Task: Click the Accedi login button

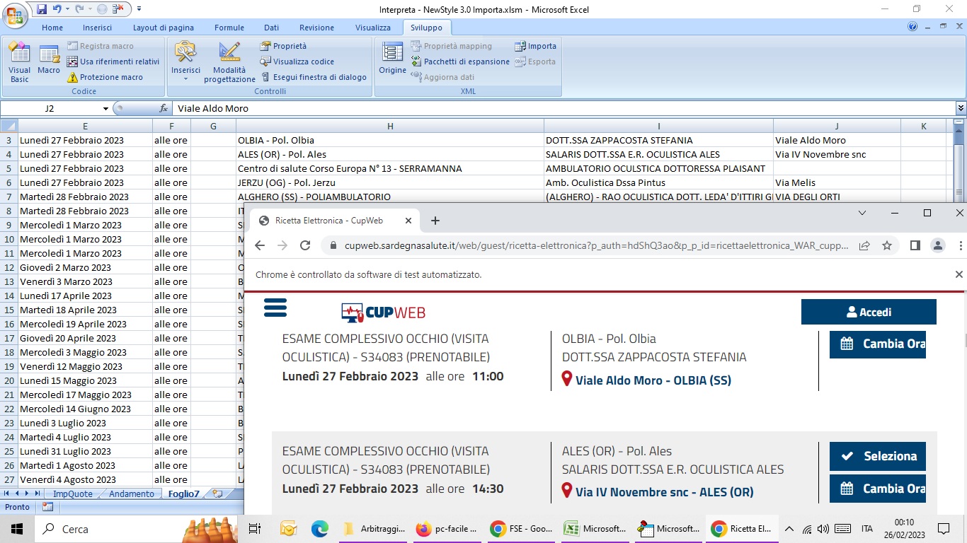Action: pyautogui.click(x=869, y=312)
